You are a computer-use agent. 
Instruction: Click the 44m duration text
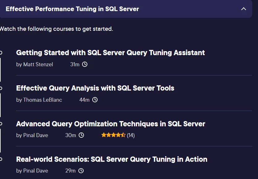click(85, 100)
